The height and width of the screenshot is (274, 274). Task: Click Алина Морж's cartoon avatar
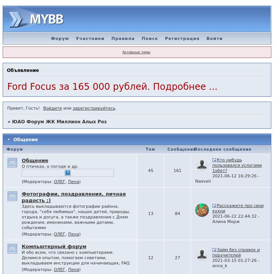point(202,210)
